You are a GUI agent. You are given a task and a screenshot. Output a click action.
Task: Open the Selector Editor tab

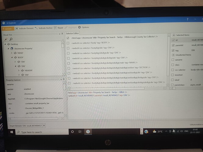coord(72,33)
